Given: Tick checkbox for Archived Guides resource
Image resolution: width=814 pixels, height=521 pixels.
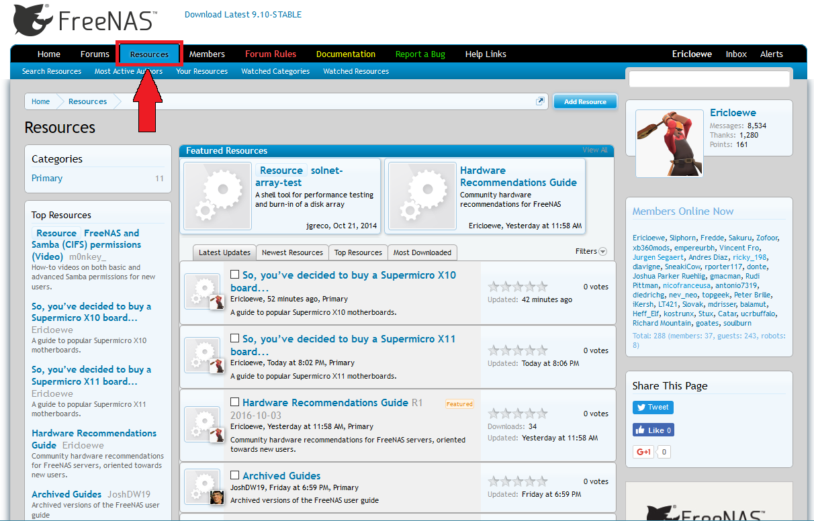Looking at the screenshot, I should point(235,475).
